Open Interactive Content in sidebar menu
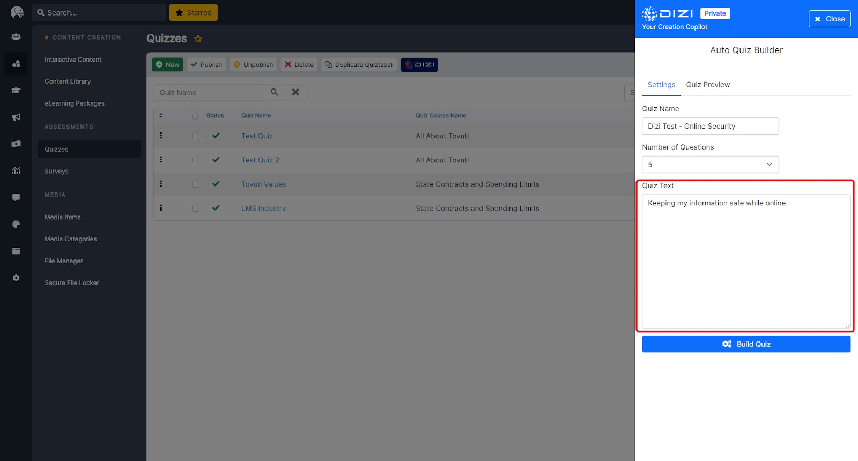 tap(73, 60)
